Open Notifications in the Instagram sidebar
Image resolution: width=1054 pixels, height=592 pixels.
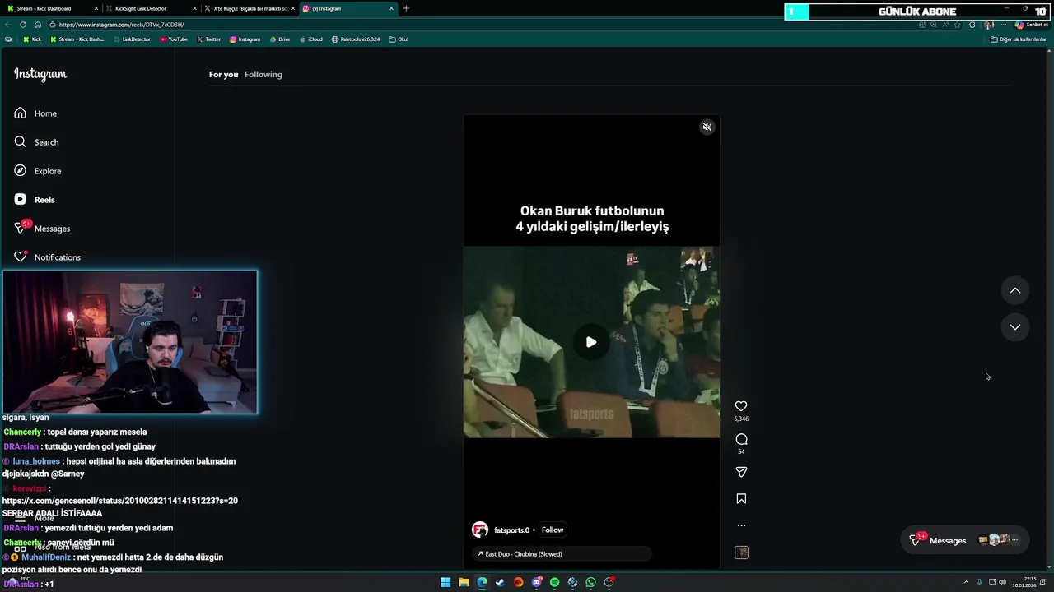[x=47, y=257]
